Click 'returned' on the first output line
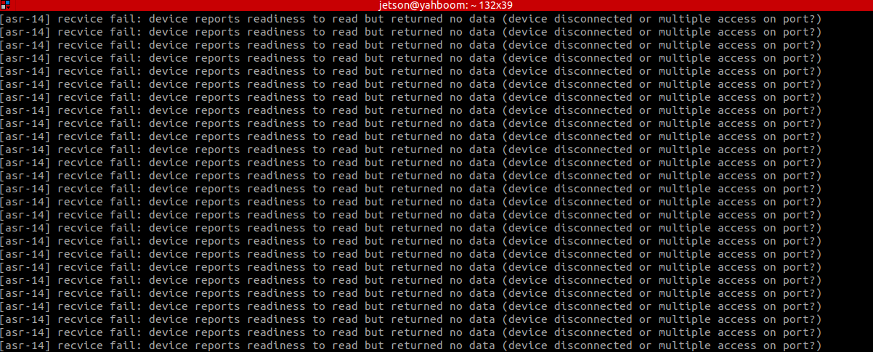873x352 pixels. pyautogui.click(x=416, y=19)
